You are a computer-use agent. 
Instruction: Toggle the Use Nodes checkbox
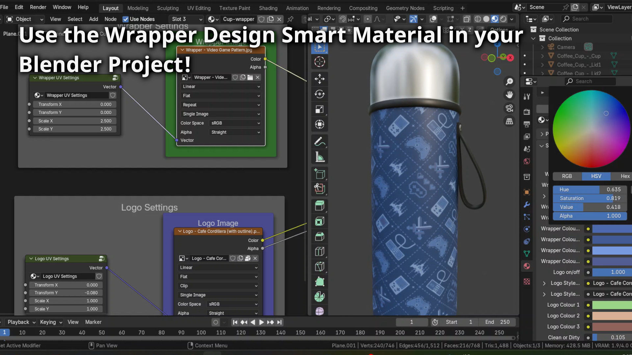[x=125, y=19]
